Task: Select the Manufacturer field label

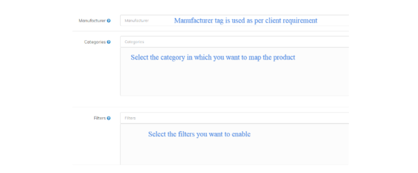Action: pyautogui.click(x=92, y=21)
